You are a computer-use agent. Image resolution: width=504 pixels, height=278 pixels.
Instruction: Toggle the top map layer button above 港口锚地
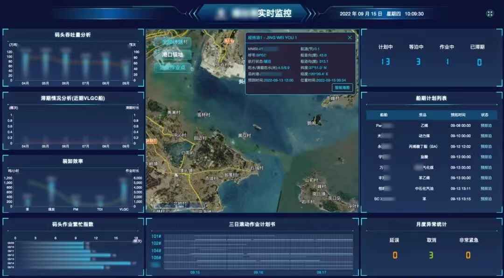pos(173,42)
